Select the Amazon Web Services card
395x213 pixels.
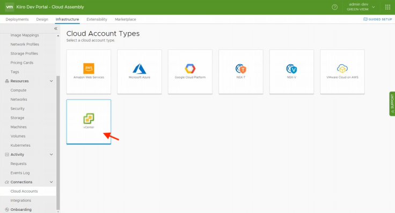tap(89, 72)
